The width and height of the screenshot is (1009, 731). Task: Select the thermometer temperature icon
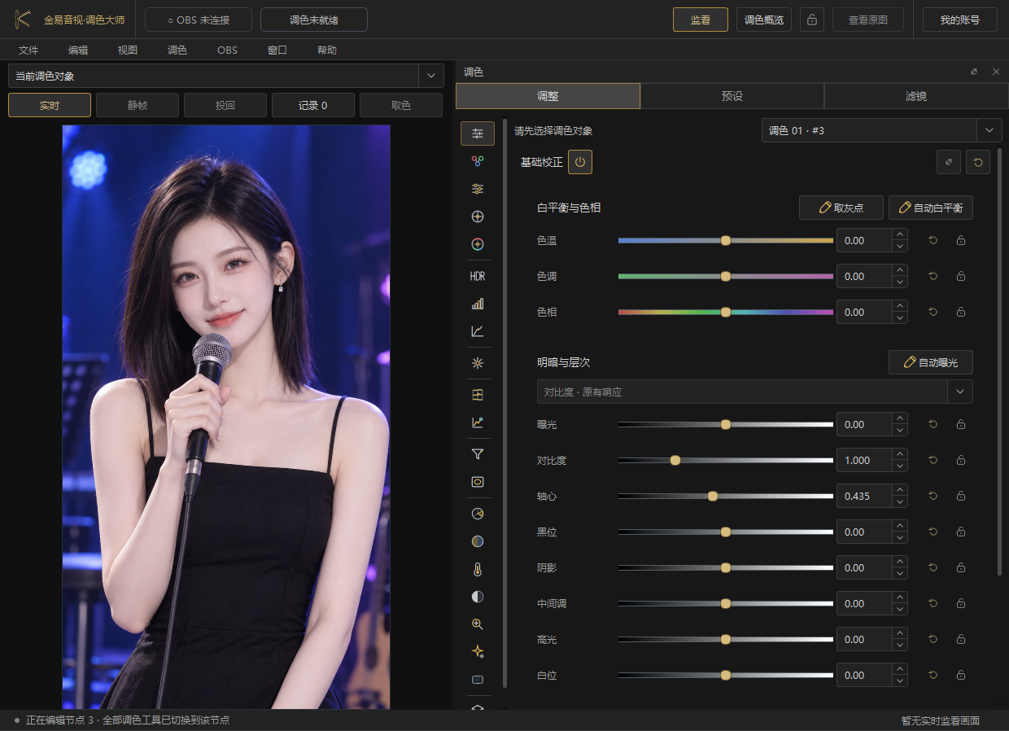click(478, 569)
